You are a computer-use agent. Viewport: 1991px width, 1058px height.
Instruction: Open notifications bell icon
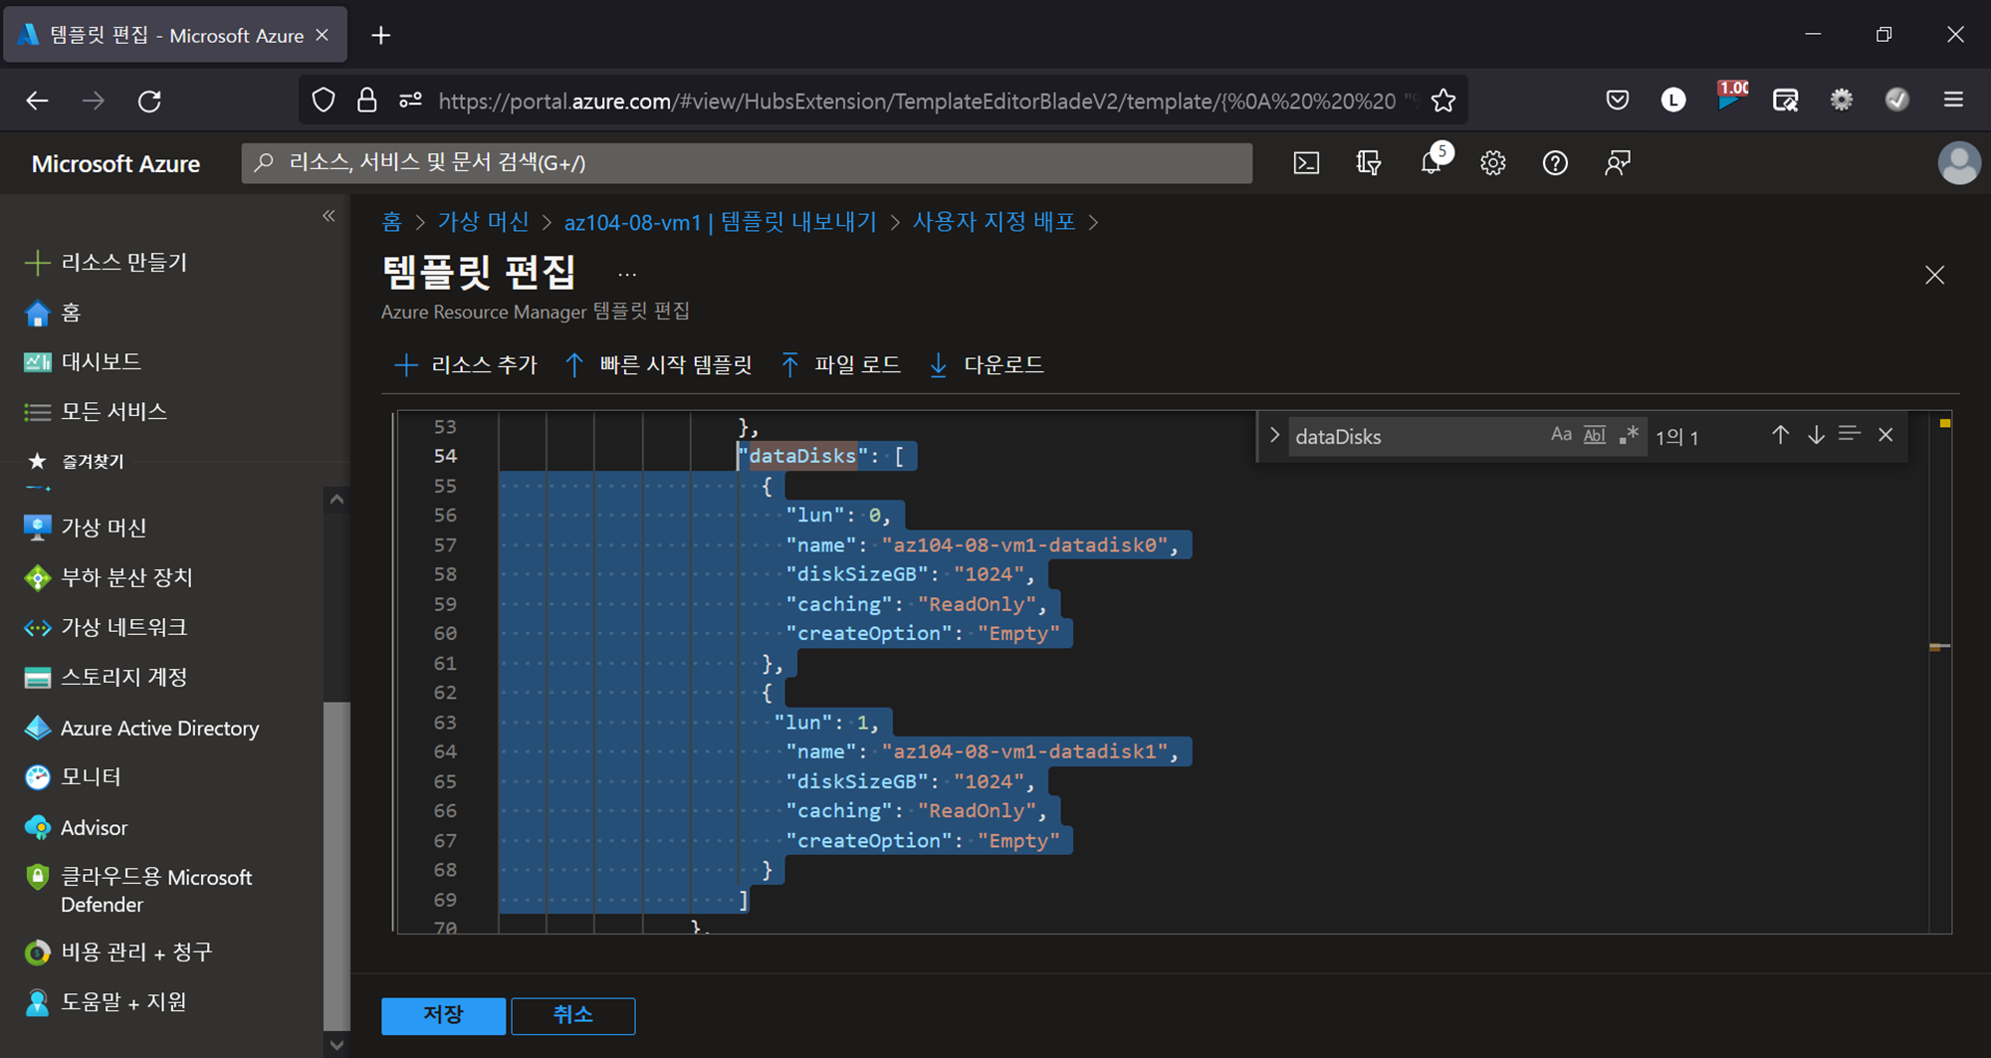[x=1432, y=163]
